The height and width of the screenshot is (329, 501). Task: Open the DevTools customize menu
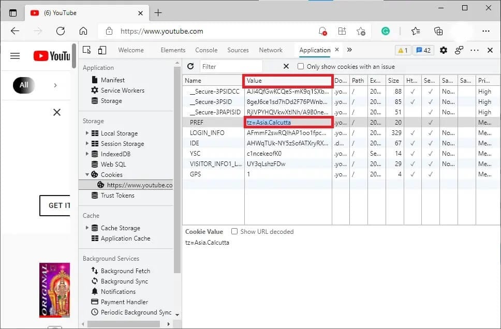click(x=475, y=50)
